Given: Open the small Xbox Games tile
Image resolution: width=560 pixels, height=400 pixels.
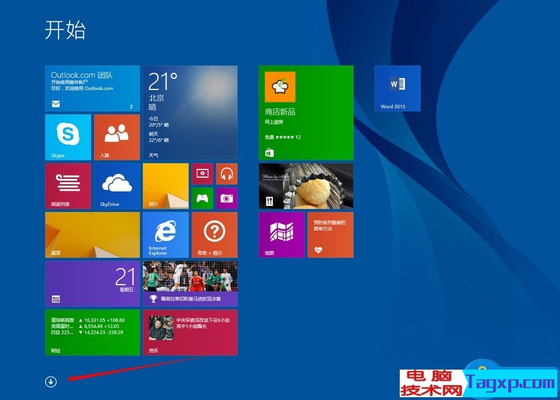Looking at the screenshot, I should coord(202,198).
